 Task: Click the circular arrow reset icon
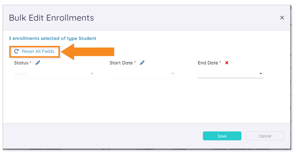click(x=16, y=51)
